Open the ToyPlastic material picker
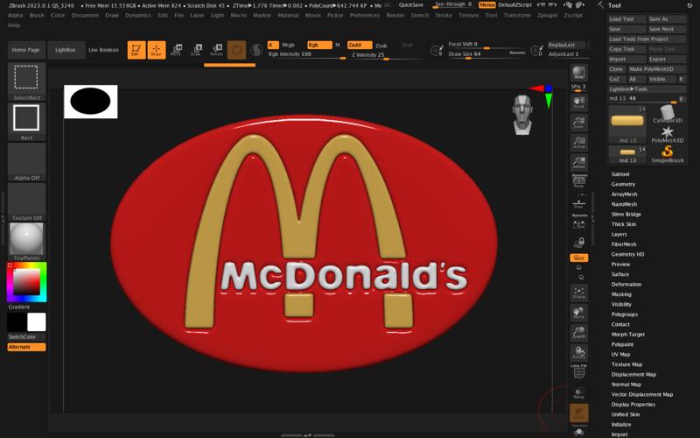Screen dimensions: 700x438 [26, 242]
